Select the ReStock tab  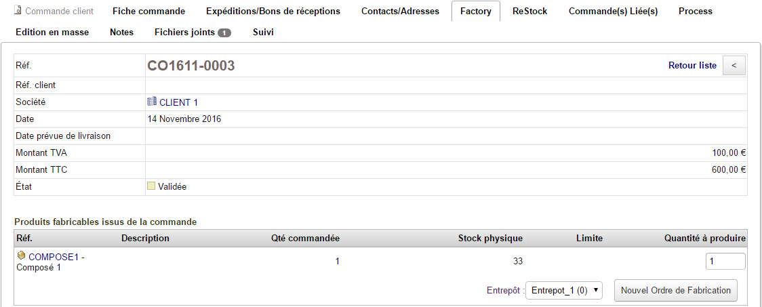pos(529,11)
